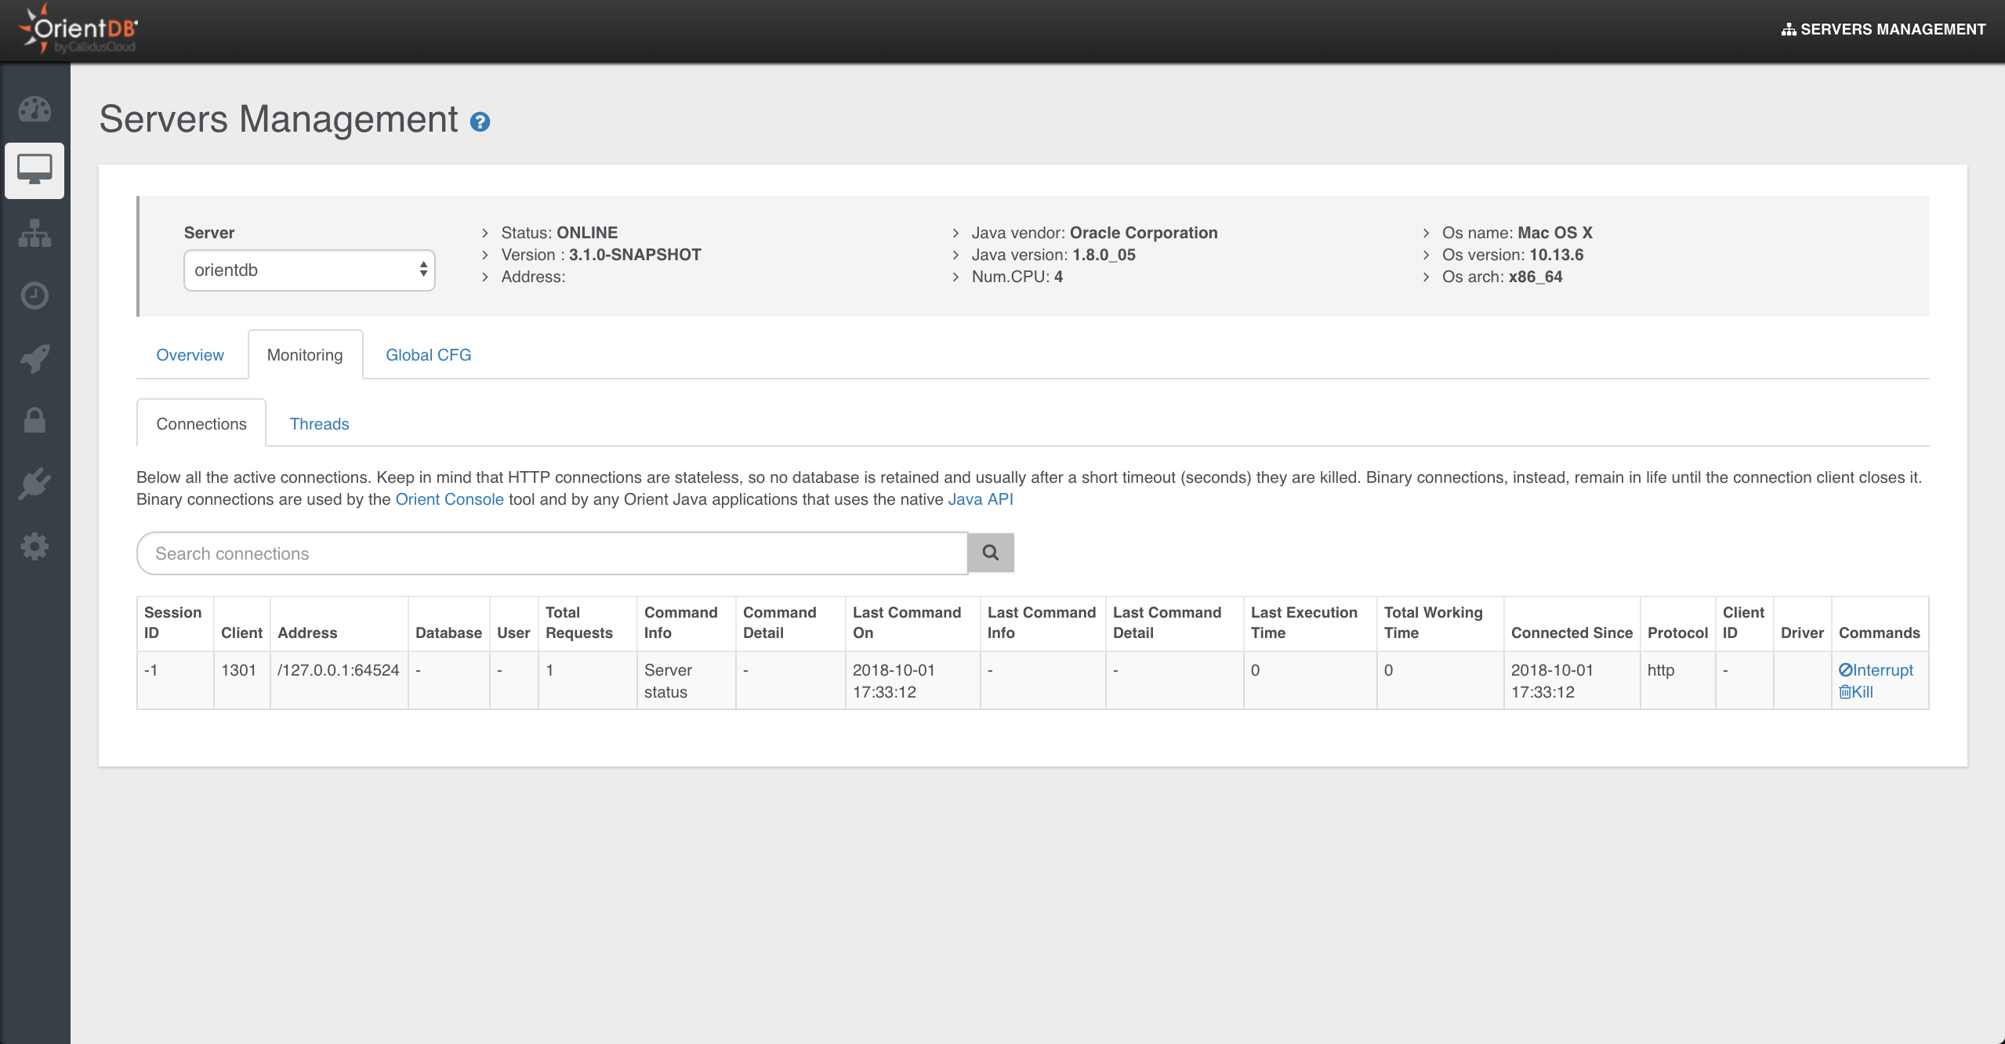Open the rocket sidebar icon
Screen dimensions: 2005x1044
click(x=34, y=358)
